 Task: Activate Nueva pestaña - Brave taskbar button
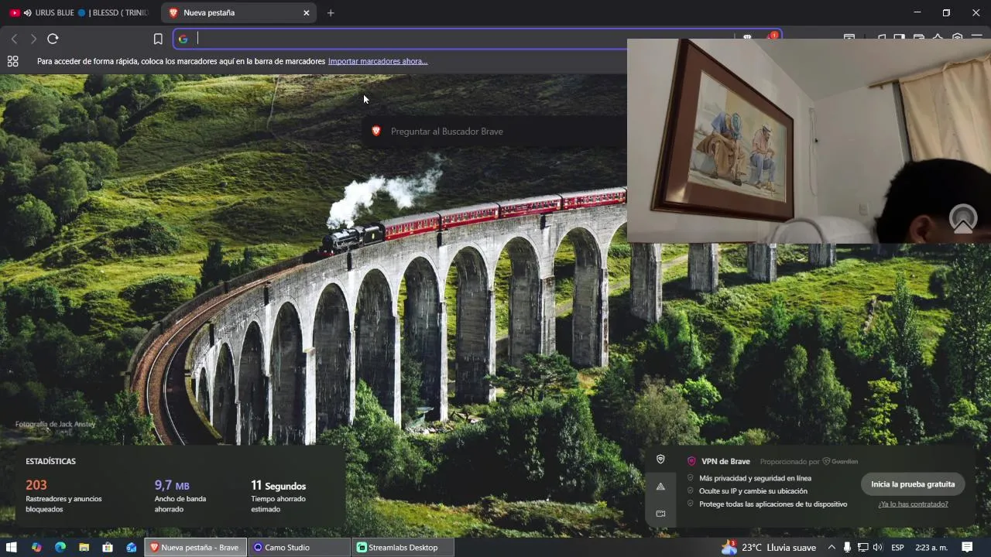pos(196,547)
